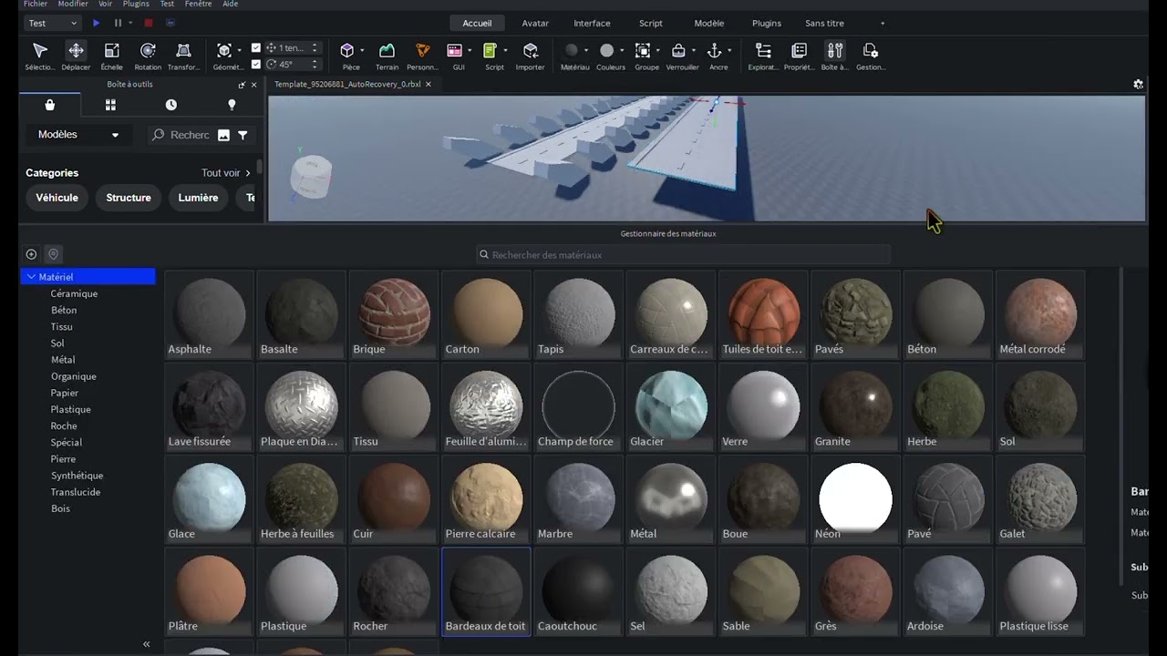Open the Terrain editor
Image resolution: width=1167 pixels, height=656 pixels.
click(387, 55)
